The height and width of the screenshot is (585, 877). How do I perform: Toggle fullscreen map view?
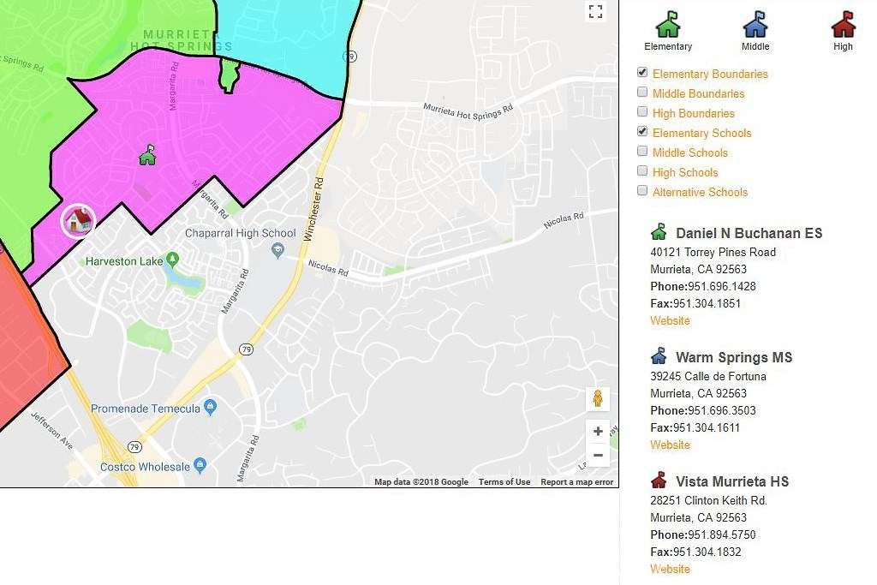[x=595, y=12]
